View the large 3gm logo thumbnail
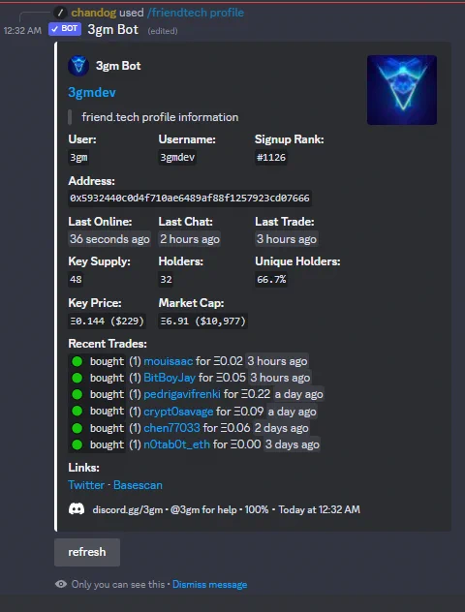Image resolution: width=465 pixels, height=612 pixels. tap(402, 90)
